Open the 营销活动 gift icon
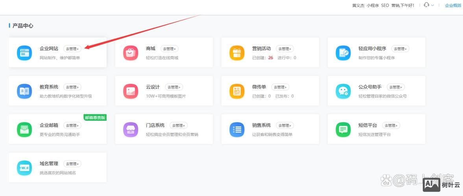Image resolution: width=463 pixels, height=196 pixels. click(237, 53)
